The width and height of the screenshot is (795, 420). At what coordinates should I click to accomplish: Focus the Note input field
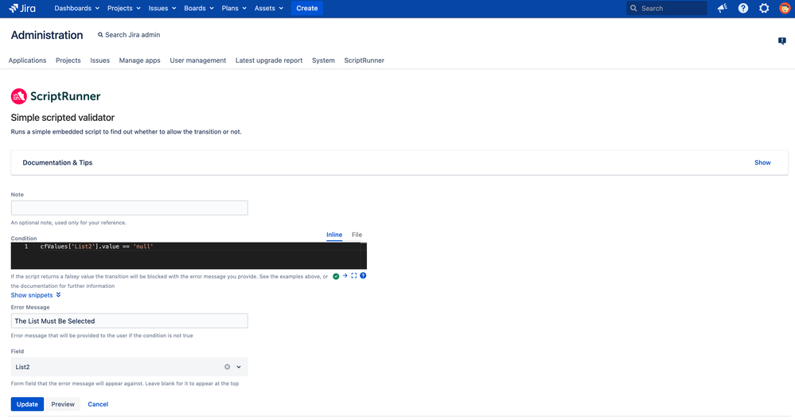point(129,208)
